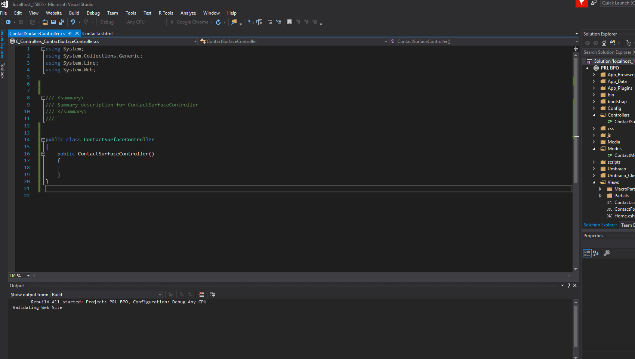This screenshot has height=359, width=635.
Task: Open the Analyze menu
Action: click(x=188, y=13)
